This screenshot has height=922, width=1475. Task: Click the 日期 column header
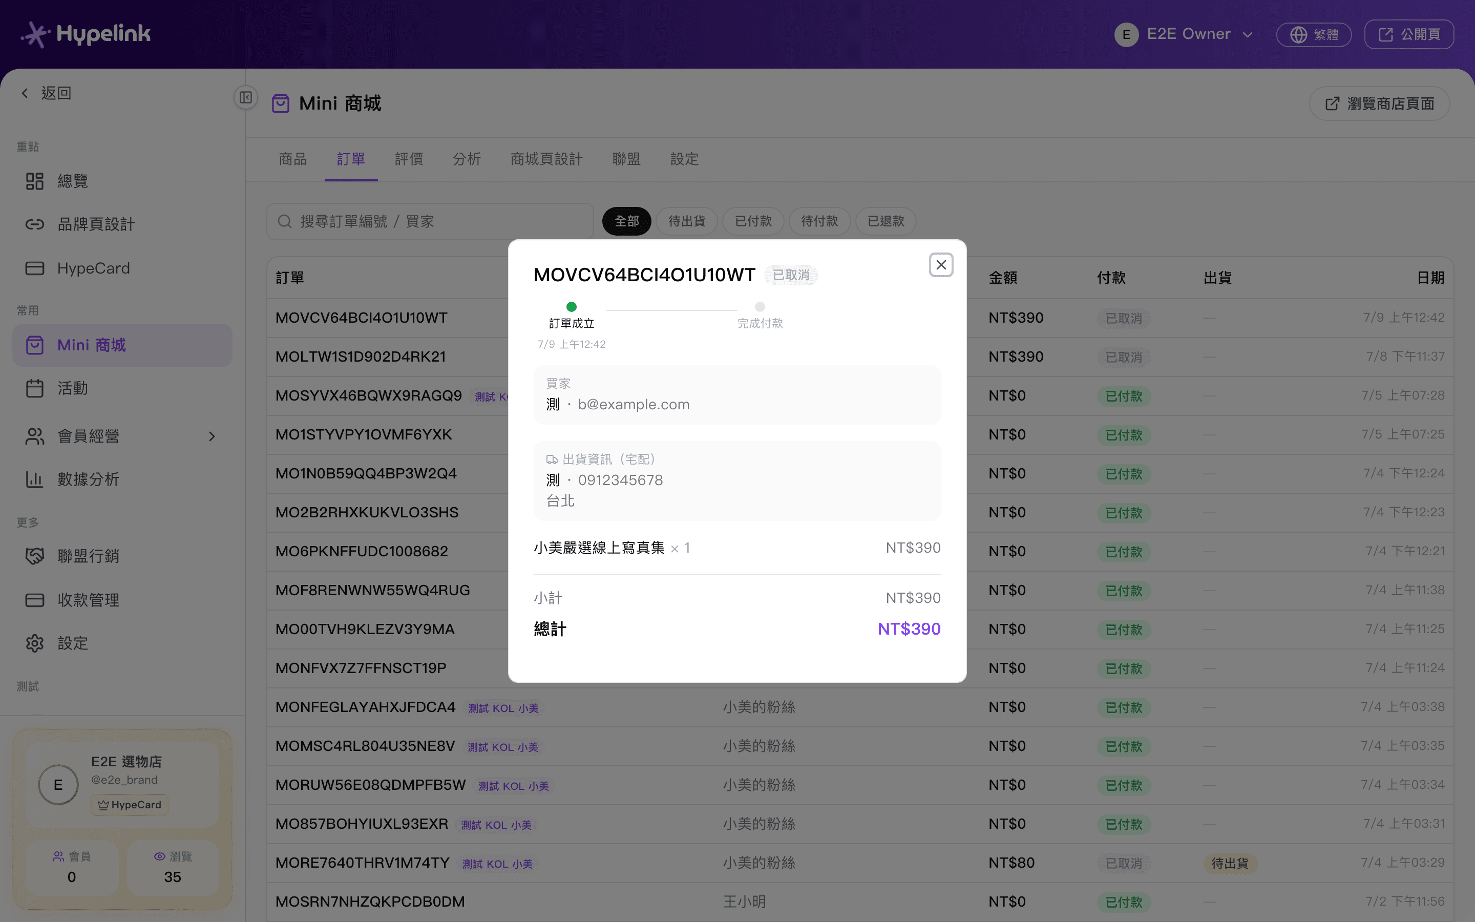click(1430, 278)
